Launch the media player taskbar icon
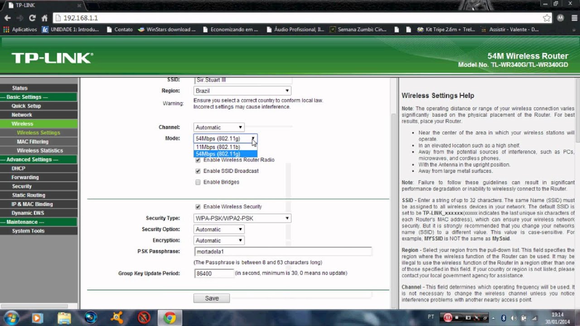This screenshot has height=326, width=580. (37, 318)
